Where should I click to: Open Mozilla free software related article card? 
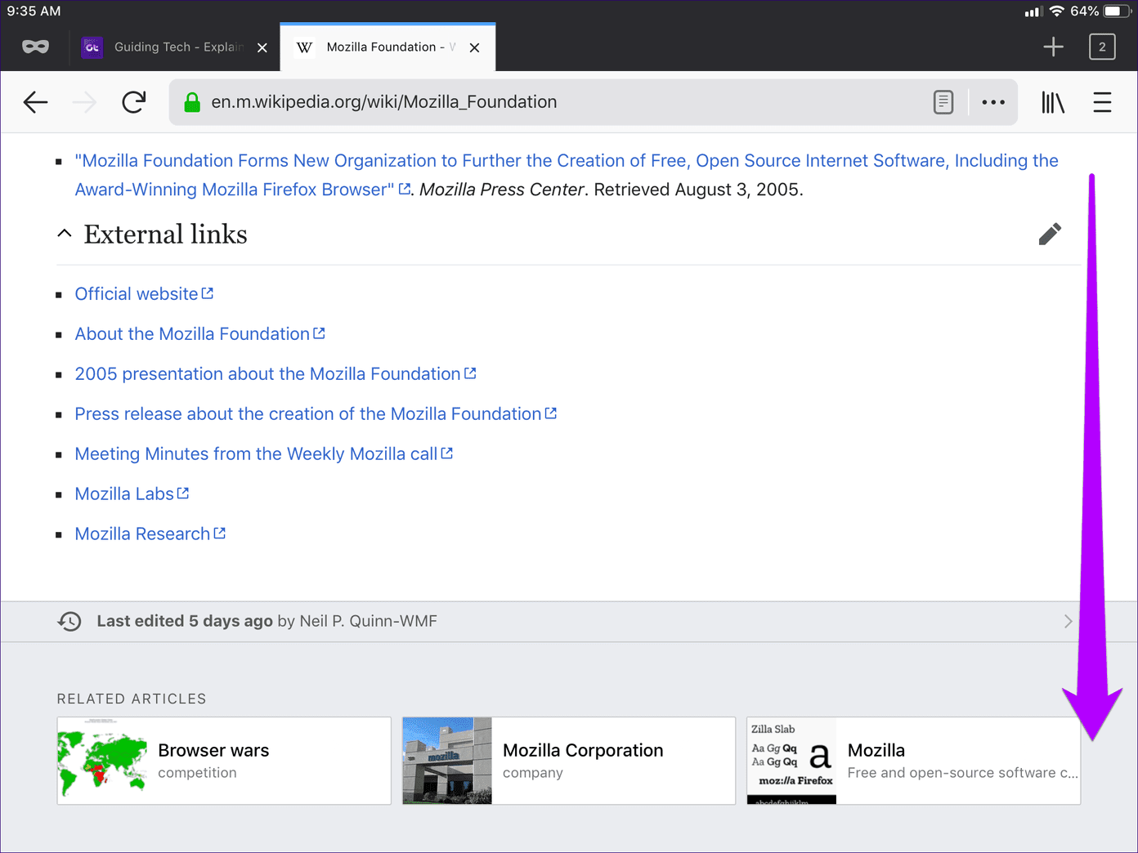914,761
